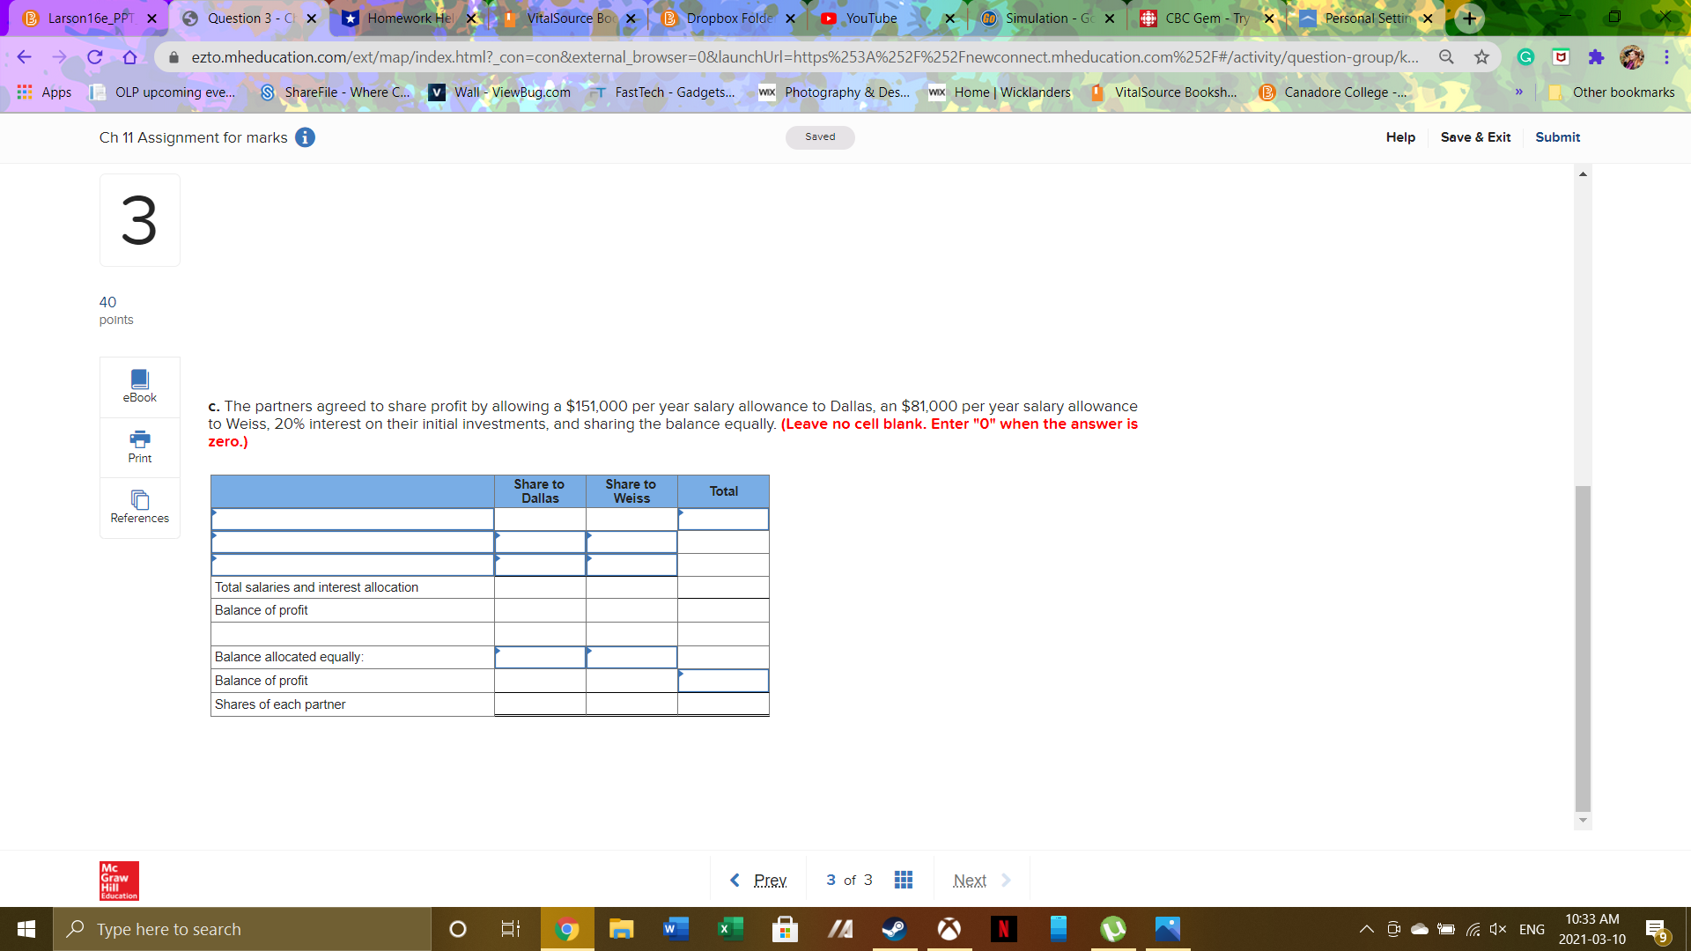Bookmark this page with the star icon
Image resolution: width=1691 pixels, height=951 pixels.
pos(1481,56)
